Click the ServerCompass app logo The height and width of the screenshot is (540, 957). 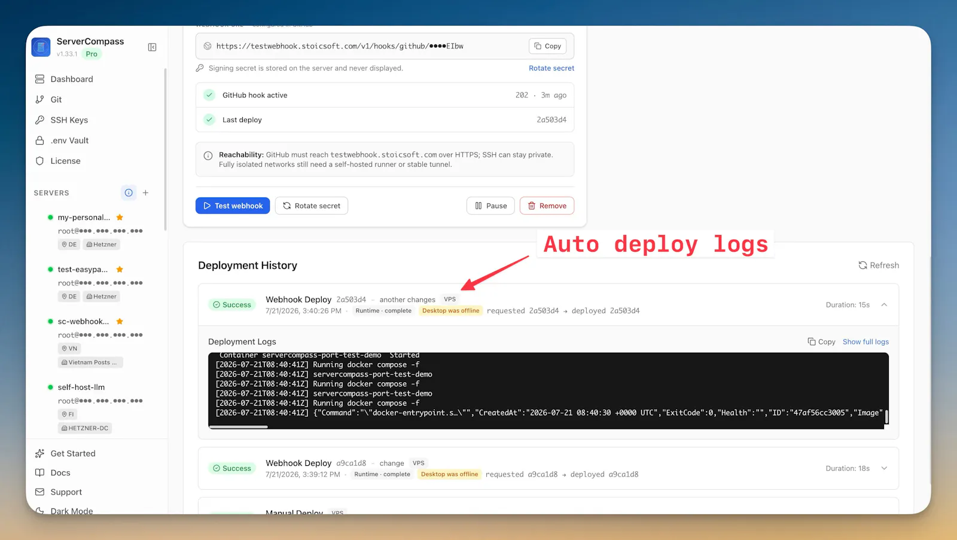point(41,47)
